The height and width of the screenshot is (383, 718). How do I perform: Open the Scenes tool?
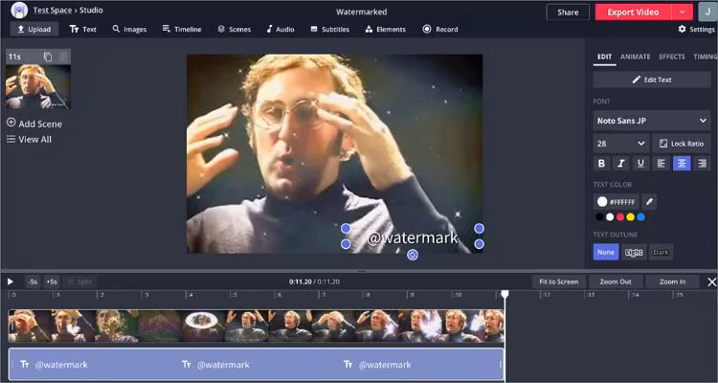(234, 30)
